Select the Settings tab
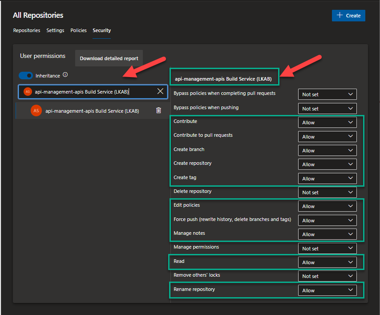The image size is (380, 315). [x=55, y=30]
